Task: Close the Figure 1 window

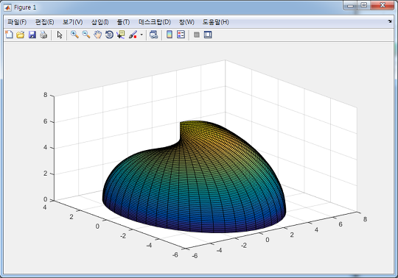Action: coord(383,5)
